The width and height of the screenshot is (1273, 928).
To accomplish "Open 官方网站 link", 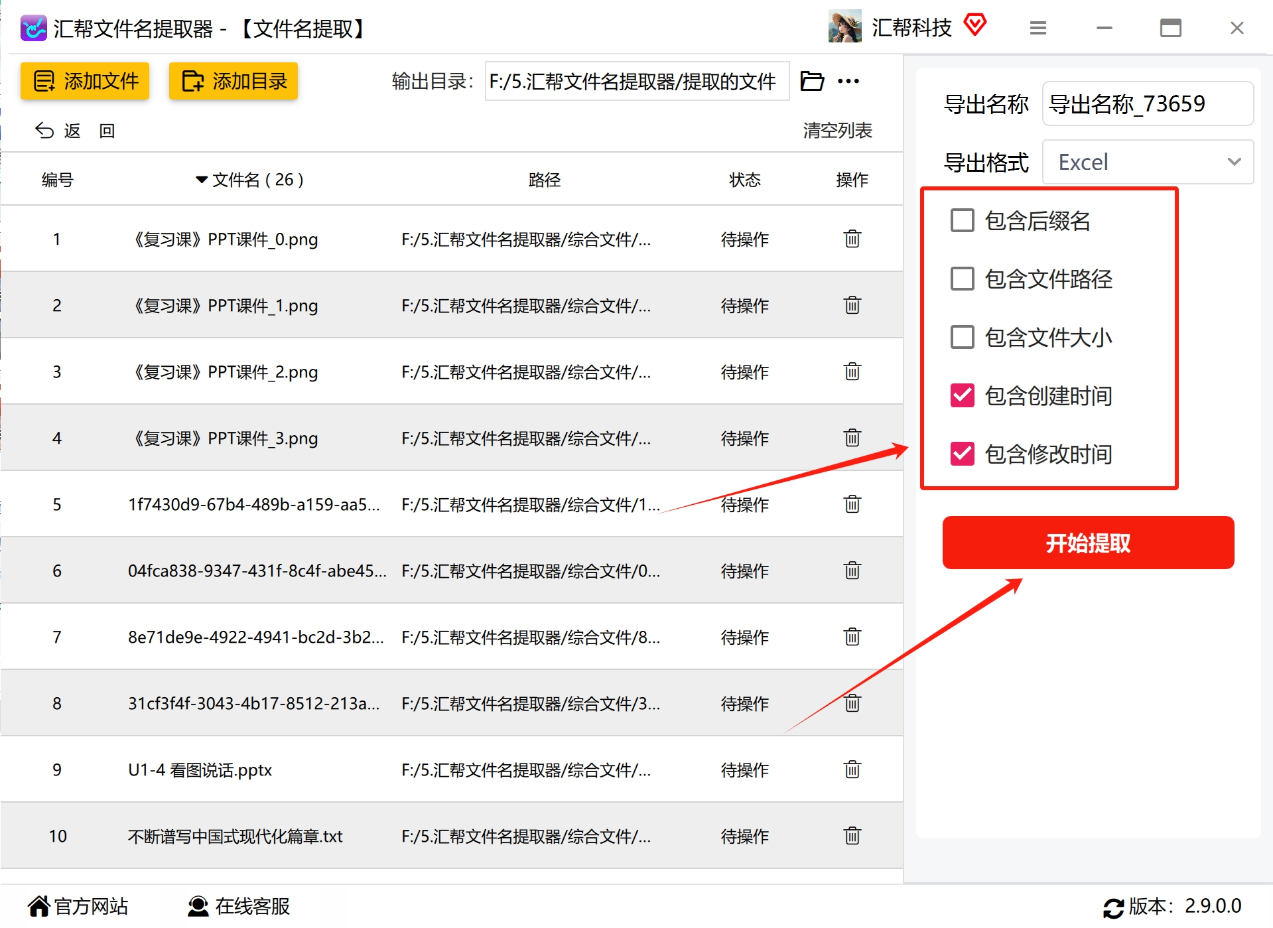I will coord(91,906).
